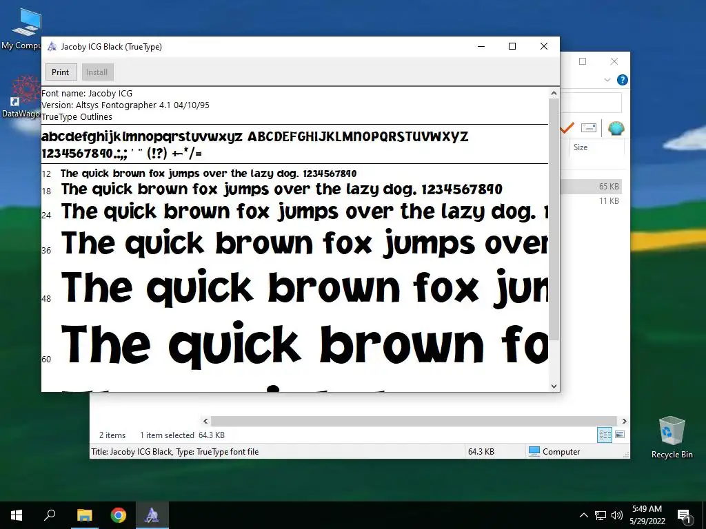Maximize the Jacoby ICG Black window

pos(512,46)
